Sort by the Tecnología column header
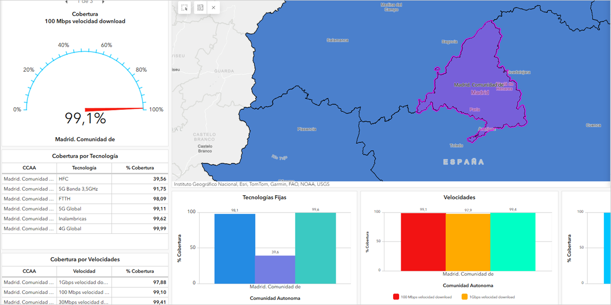Image resolution: width=611 pixels, height=305 pixels. (84, 168)
